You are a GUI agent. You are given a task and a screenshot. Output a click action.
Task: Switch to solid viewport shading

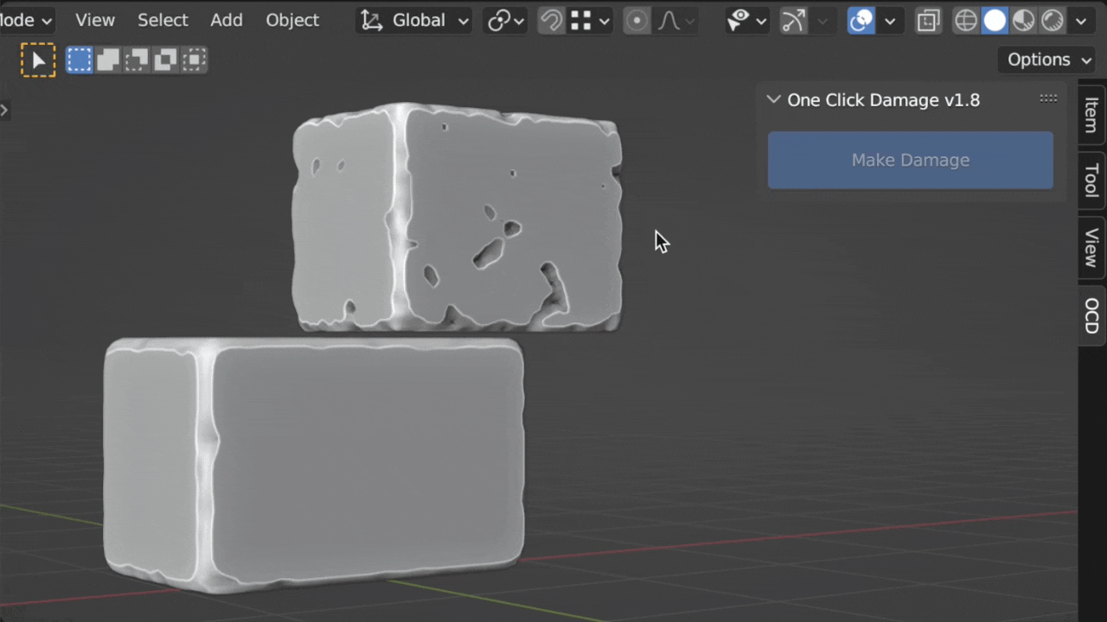click(x=995, y=20)
